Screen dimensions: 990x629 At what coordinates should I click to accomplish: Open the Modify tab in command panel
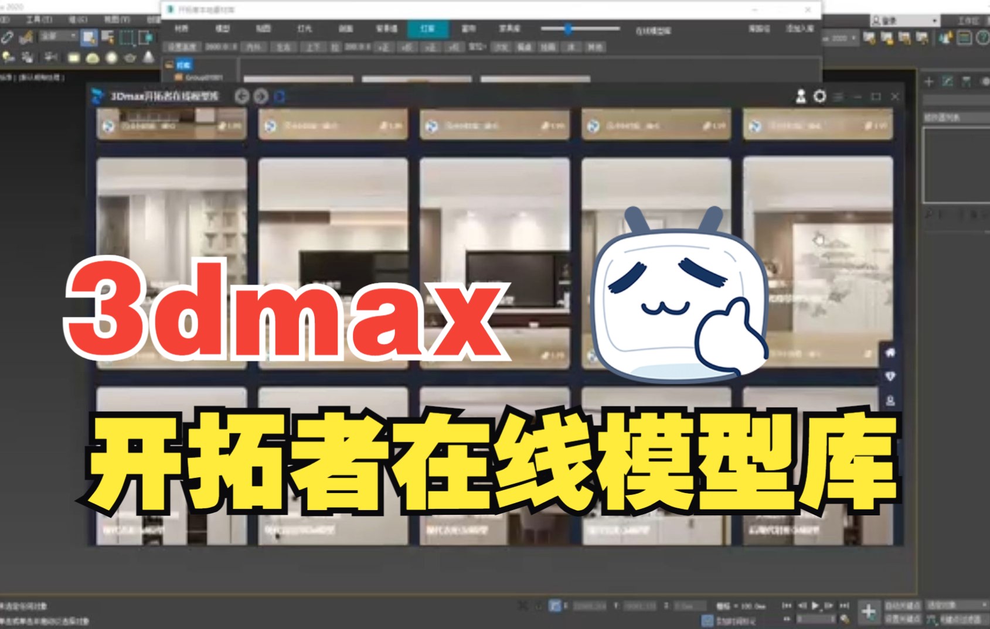(x=947, y=82)
